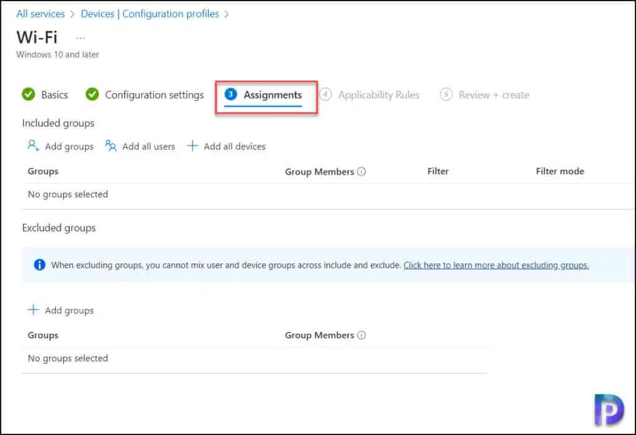Click Add groups under Included groups
636x435 pixels.
pos(61,146)
